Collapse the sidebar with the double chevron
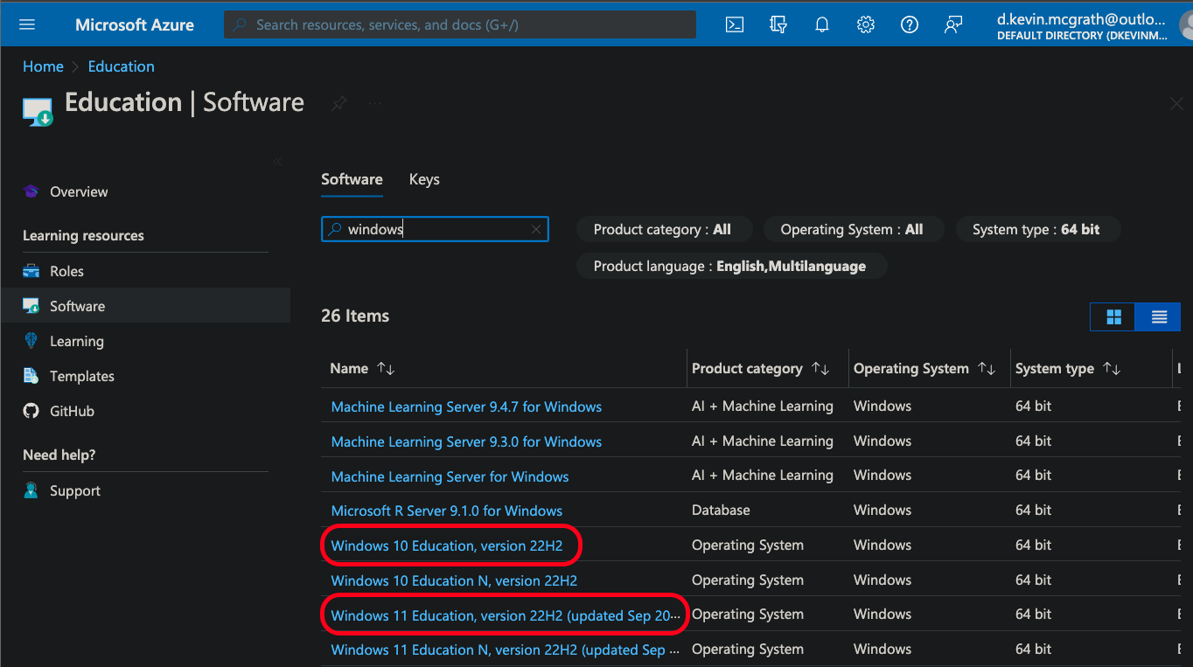This screenshot has width=1193, height=667. pos(277,162)
